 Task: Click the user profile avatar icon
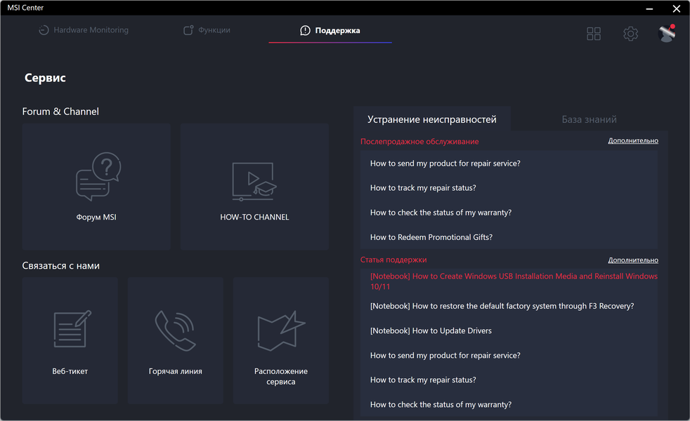tap(667, 33)
